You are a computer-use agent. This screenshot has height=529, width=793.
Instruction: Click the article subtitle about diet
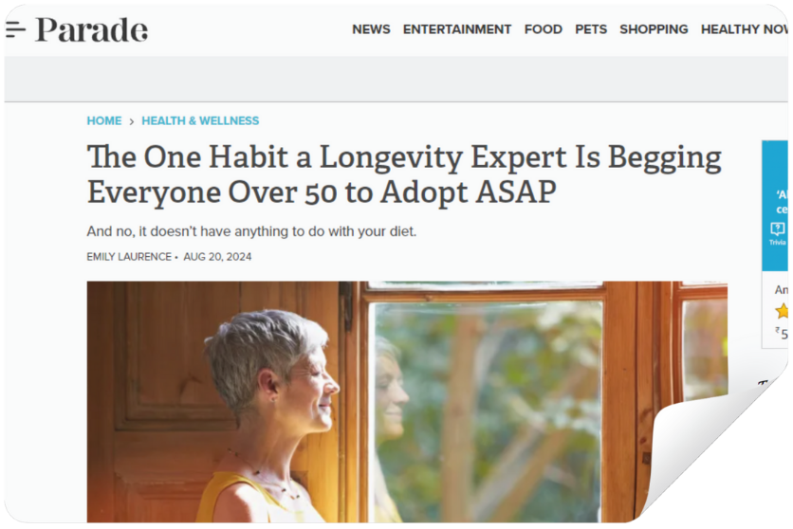[251, 231]
